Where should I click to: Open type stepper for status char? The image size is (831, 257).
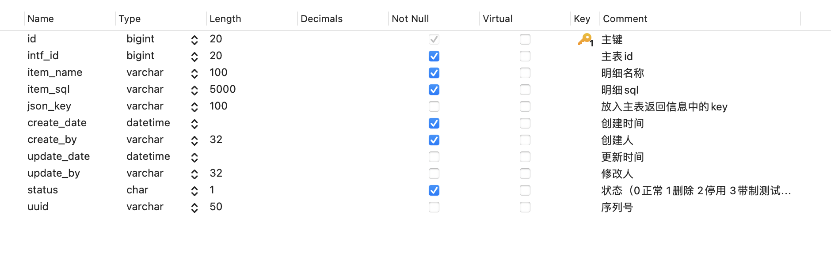point(194,191)
